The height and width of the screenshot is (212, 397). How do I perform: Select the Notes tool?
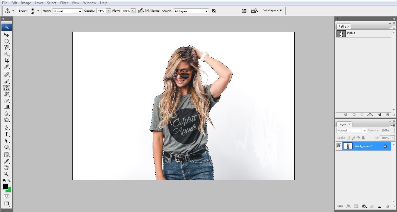pos(6,155)
